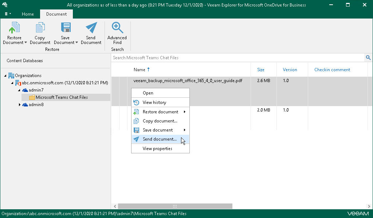Choose Open from context menu
The image size is (373, 218).
[161, 93]
